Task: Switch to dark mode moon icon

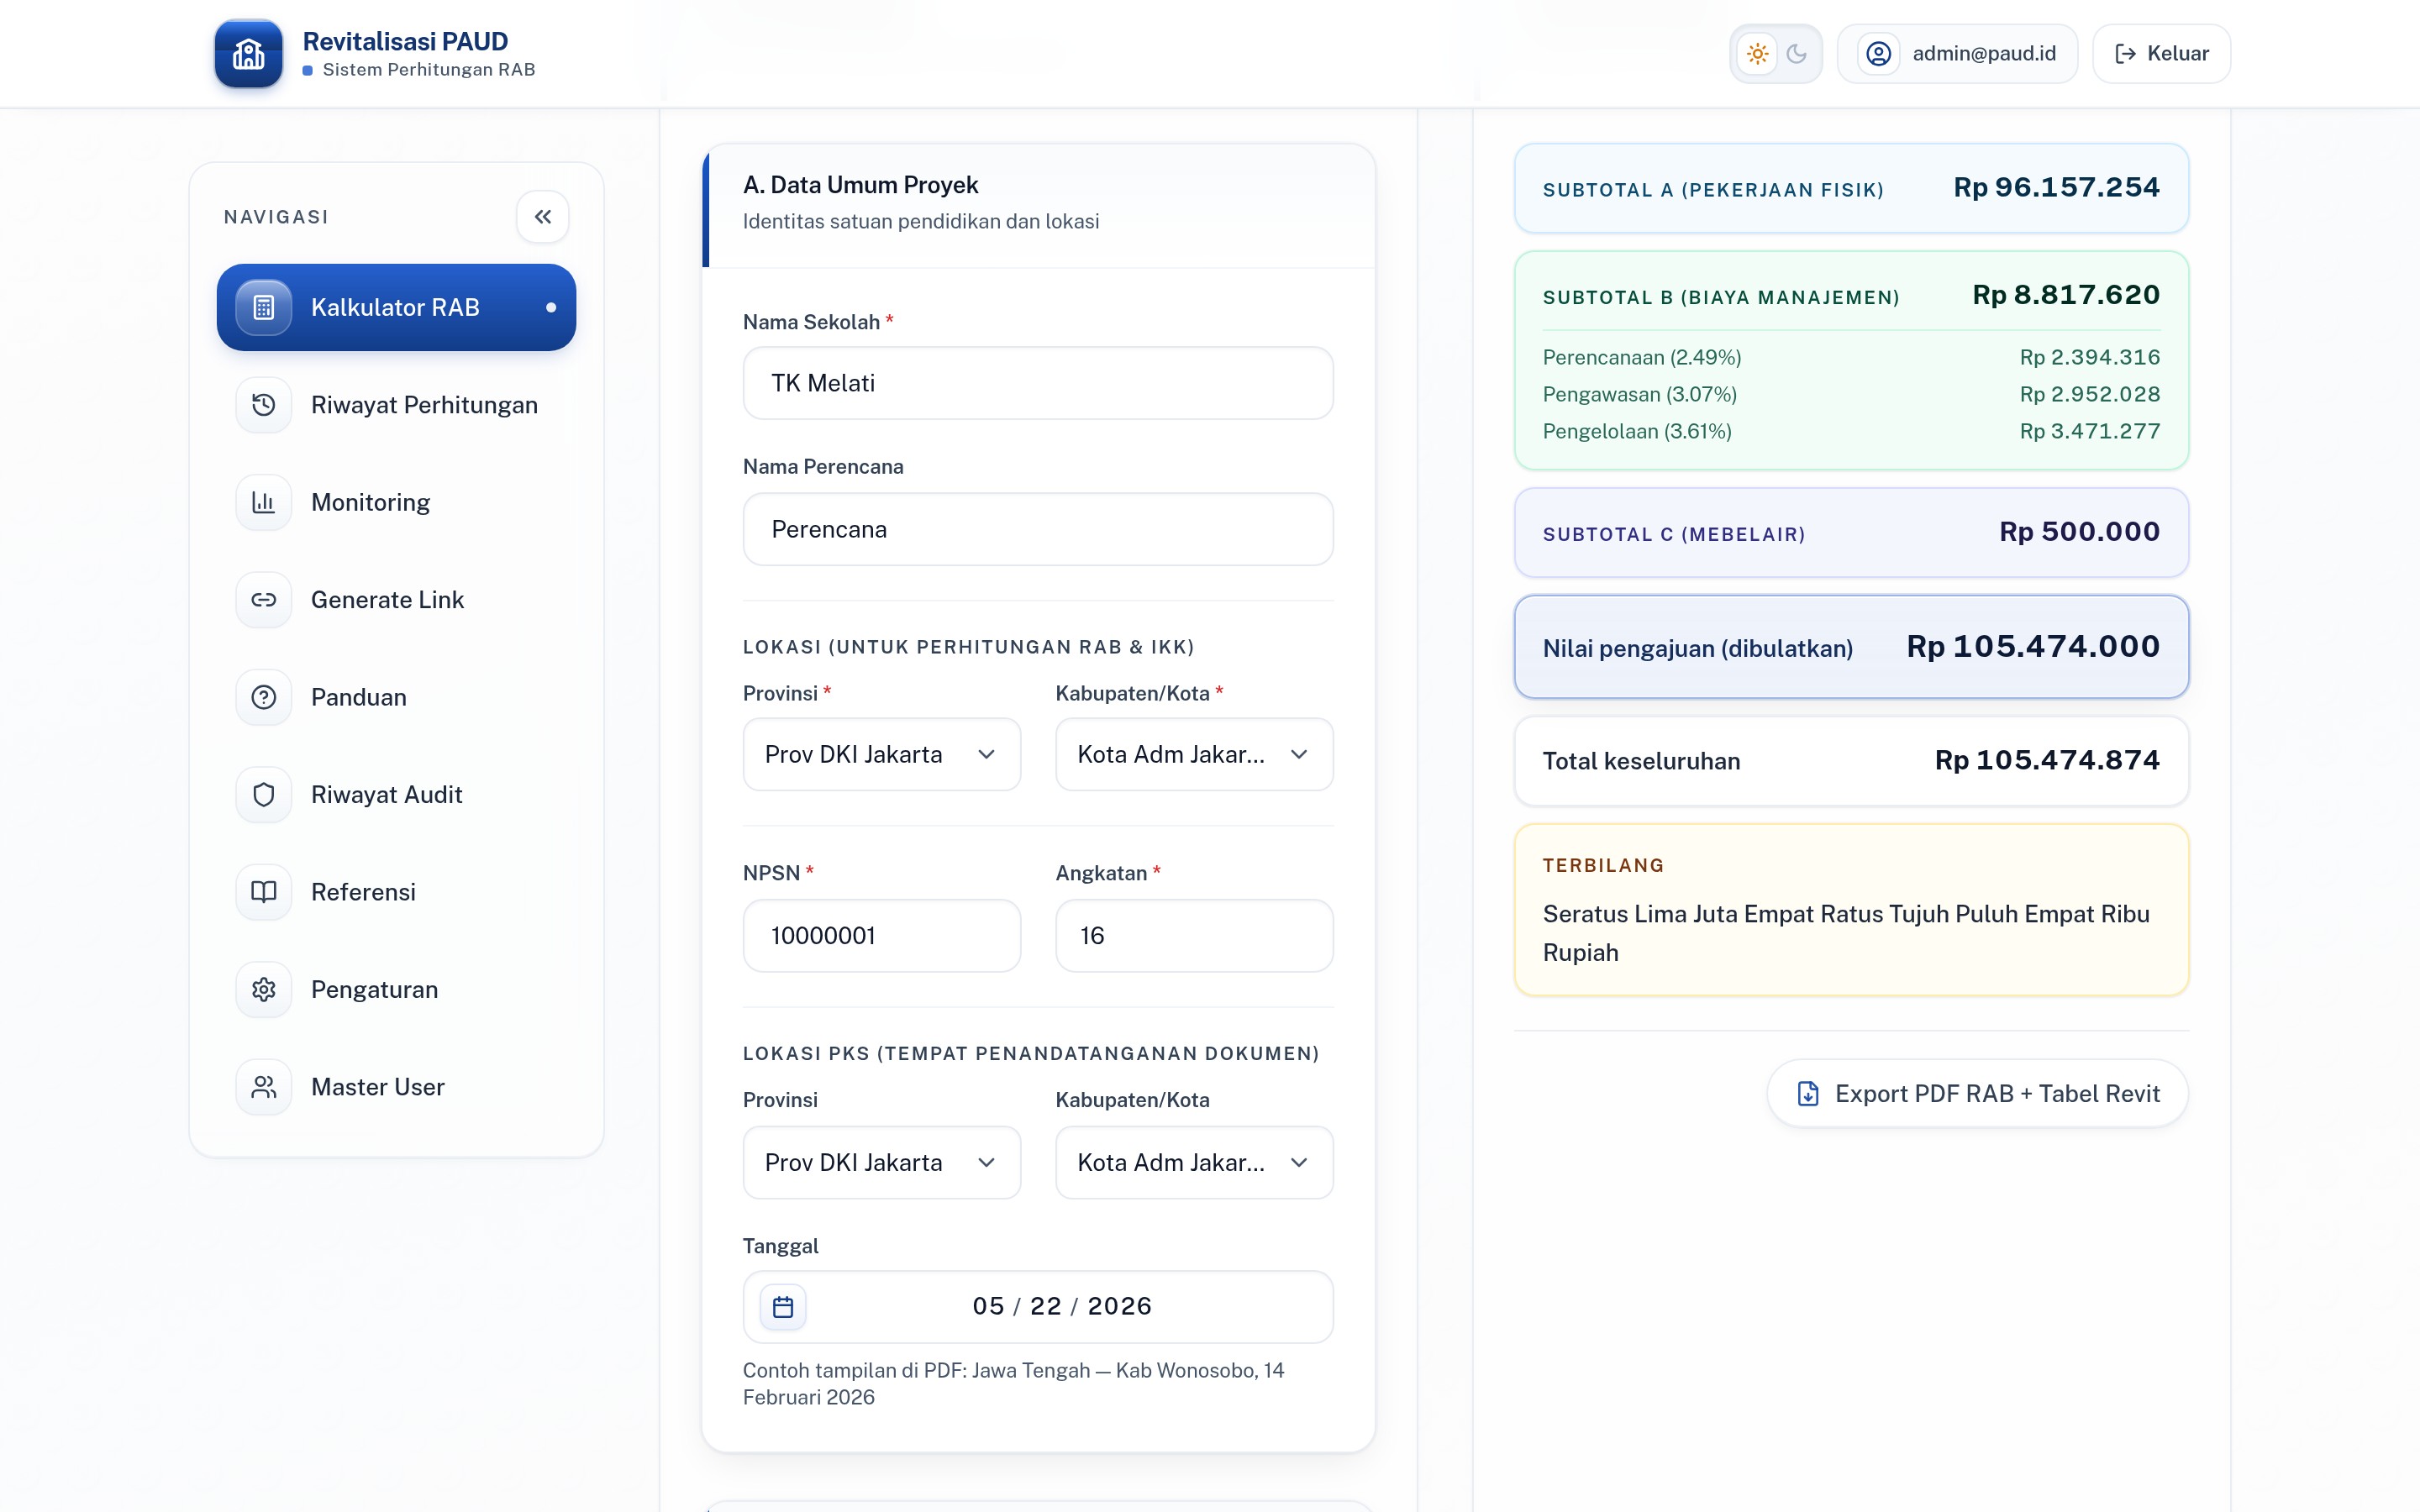Action: coord(1797,54)
